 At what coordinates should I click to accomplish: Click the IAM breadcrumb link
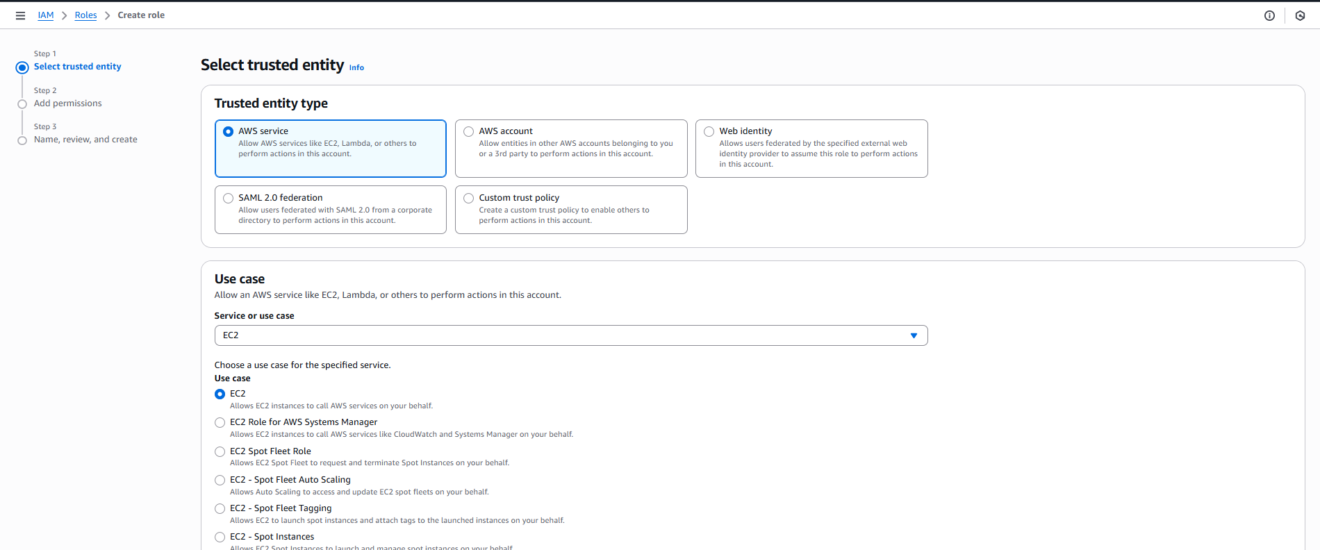pos(46,15)
